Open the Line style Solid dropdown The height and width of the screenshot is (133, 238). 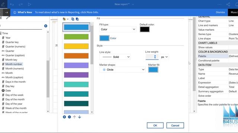pyautogui.click(x=115, y=57)
